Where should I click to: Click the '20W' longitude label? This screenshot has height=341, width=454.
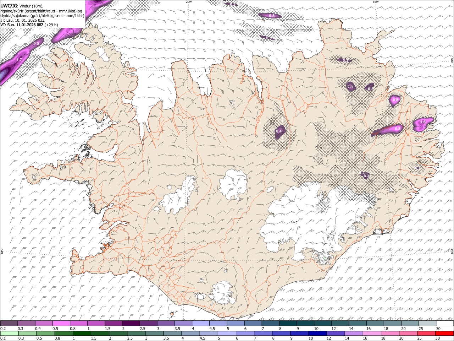click(x=189, y=2)
